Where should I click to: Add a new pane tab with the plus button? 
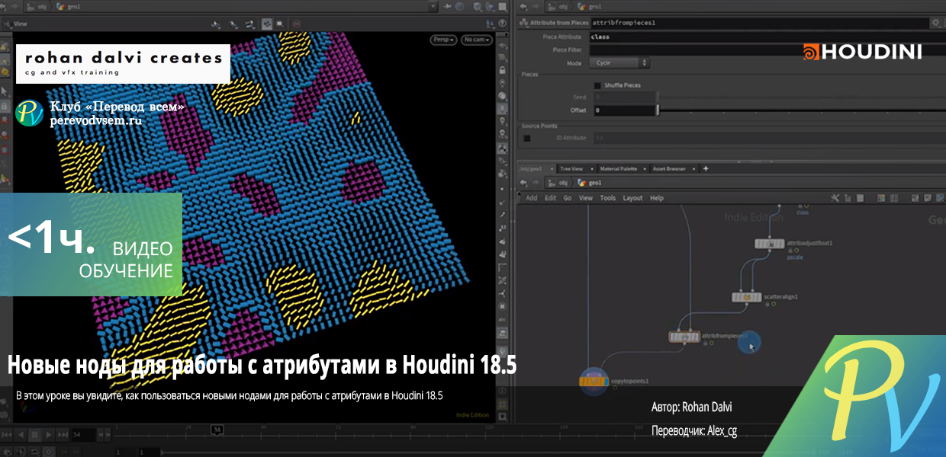point(706,168)
